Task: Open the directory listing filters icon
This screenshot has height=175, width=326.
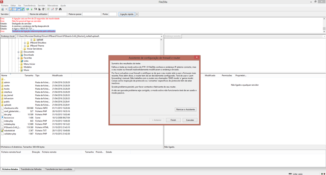Action: [x=49, y=9]
